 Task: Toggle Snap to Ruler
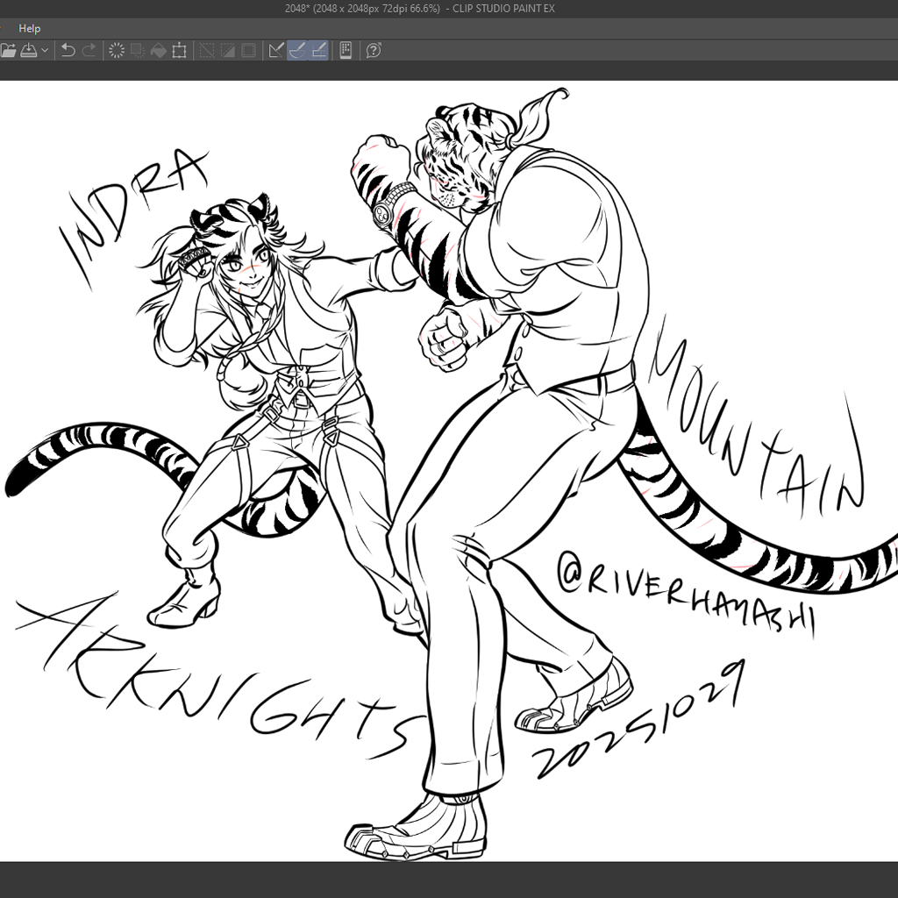(276, 51)
